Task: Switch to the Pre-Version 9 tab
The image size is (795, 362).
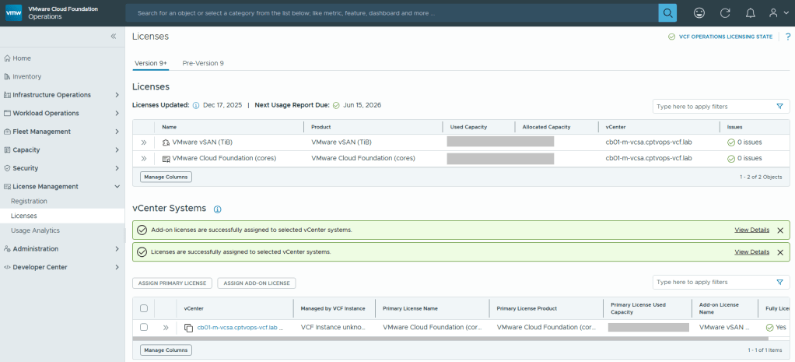Action: (203, 63)
